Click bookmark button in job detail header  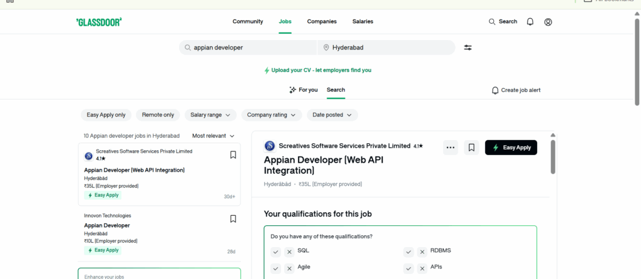click(471, 148)
